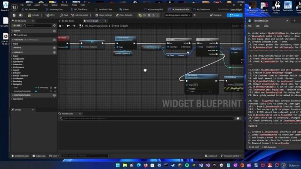Navigate forward in graph history

click(x=74, y=26)
